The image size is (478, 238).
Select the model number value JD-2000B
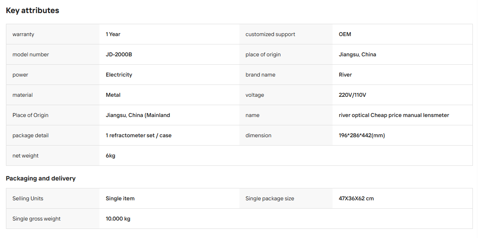coord(119,54)
